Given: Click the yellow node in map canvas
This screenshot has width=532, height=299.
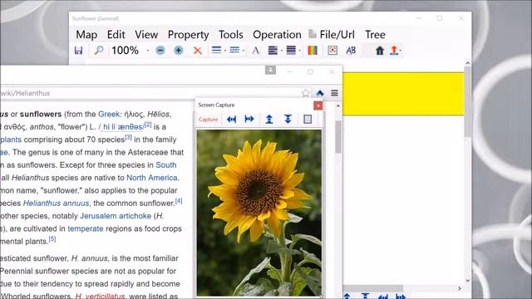Looking at the screenshot, I should pos(403,94).
